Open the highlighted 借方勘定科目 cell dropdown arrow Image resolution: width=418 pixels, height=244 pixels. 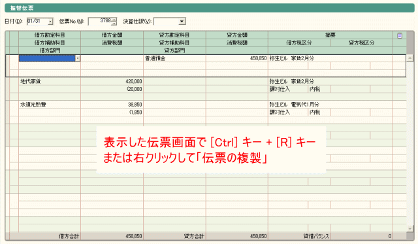tap(78, 58)
